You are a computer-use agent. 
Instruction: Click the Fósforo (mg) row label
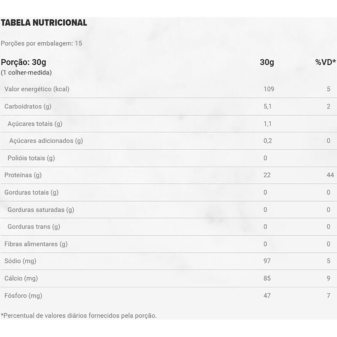pos(23,296)
